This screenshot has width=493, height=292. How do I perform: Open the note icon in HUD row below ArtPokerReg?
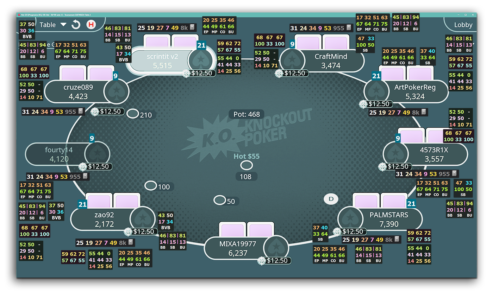pyautogui.click(x=424, y=112)
